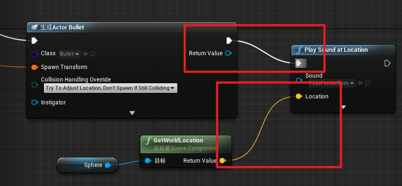The image size is (402, 186).
Task: Click the Bullet node Return Value output pin
Action: tap(228, 53)
